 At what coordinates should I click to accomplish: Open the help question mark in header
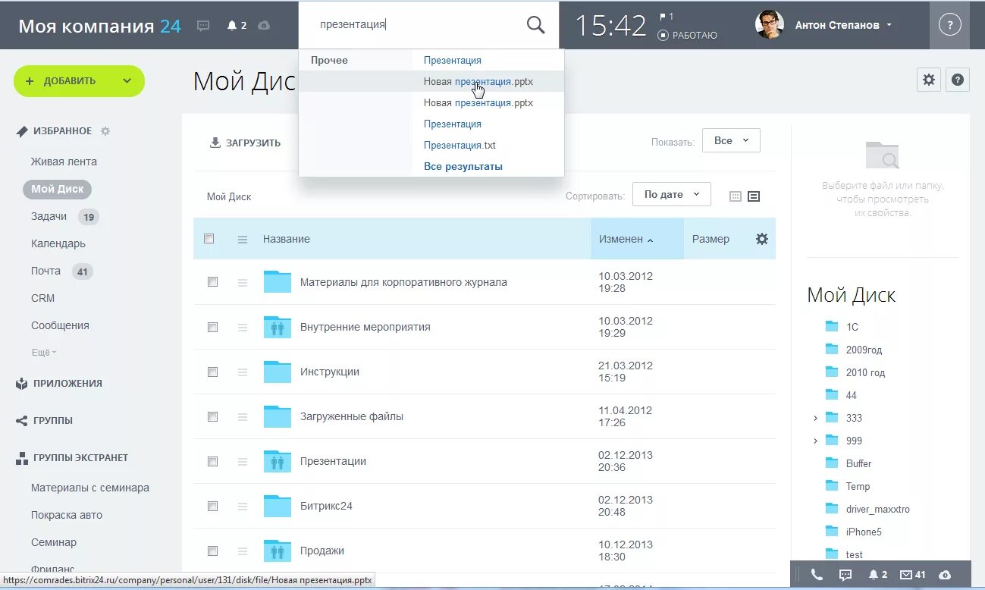949,25
